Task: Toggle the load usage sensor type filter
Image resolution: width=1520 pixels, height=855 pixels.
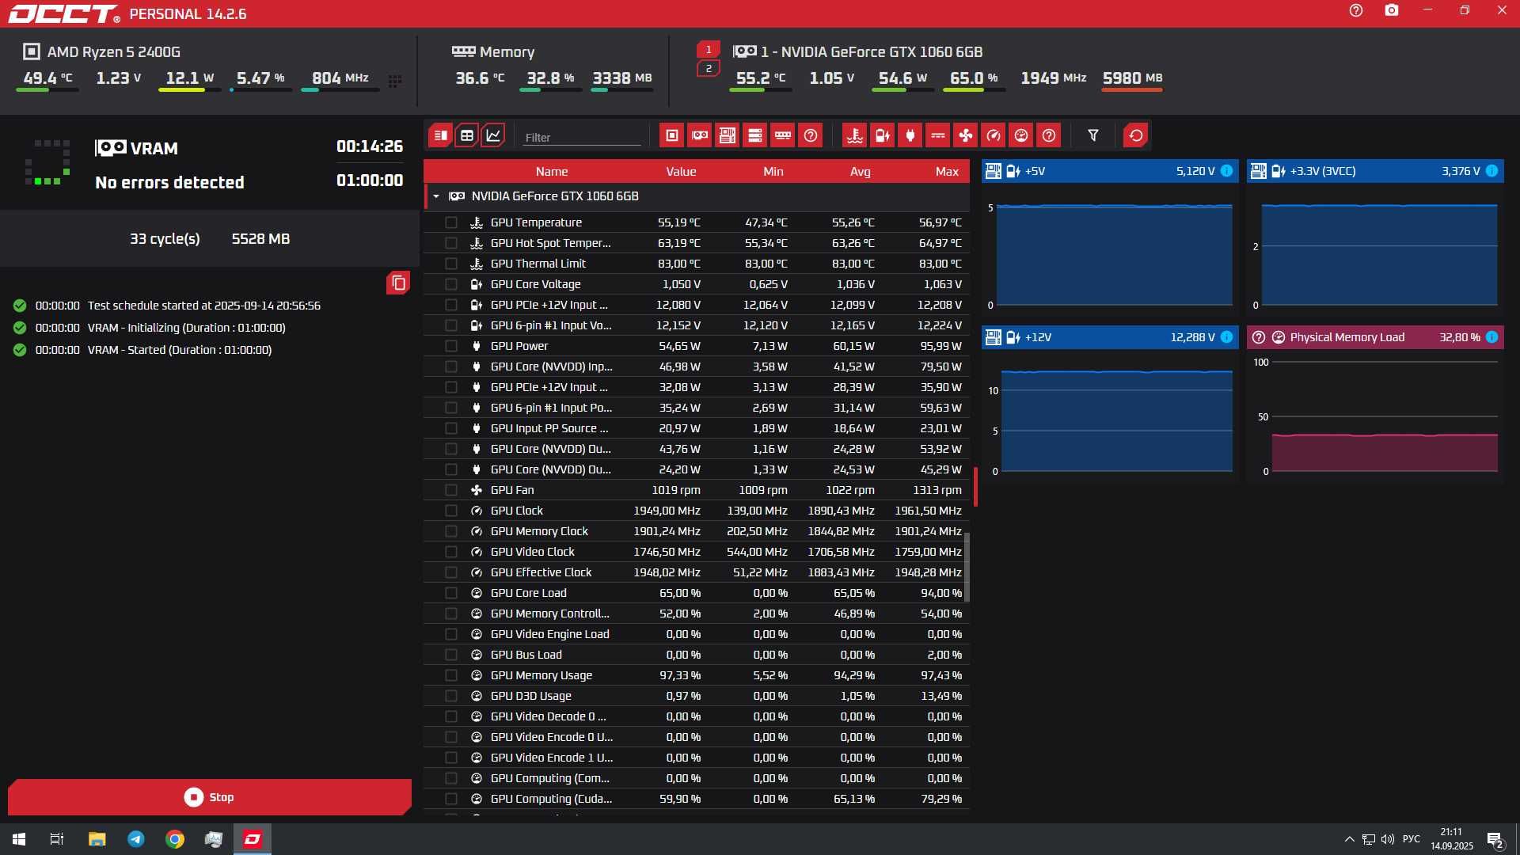Action: coord(1021,135)
